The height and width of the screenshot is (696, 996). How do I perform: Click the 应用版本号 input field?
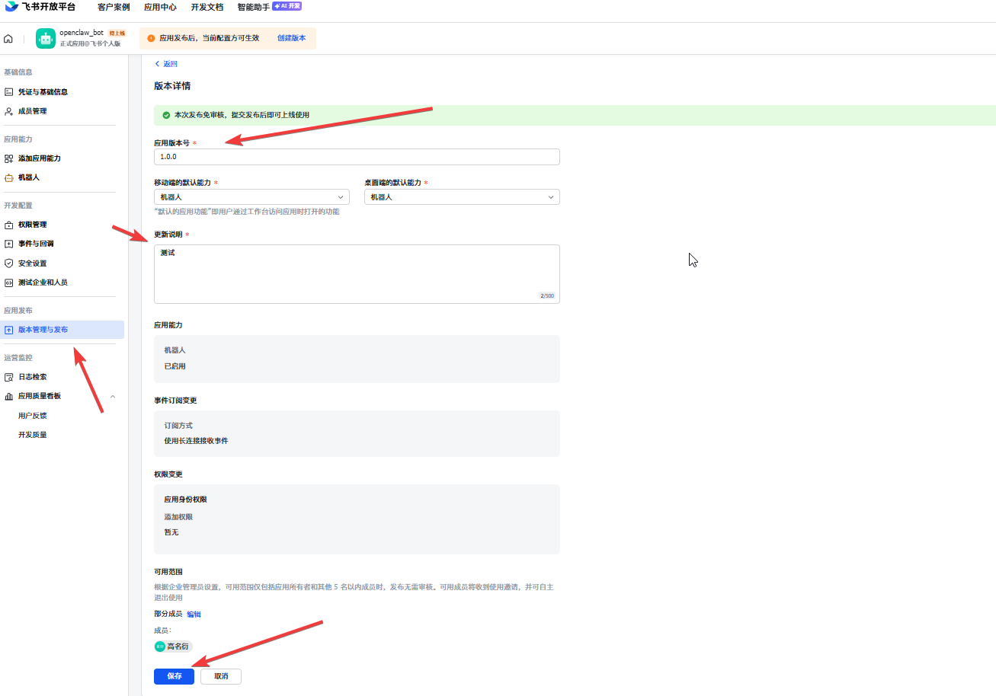click(357, 157)
